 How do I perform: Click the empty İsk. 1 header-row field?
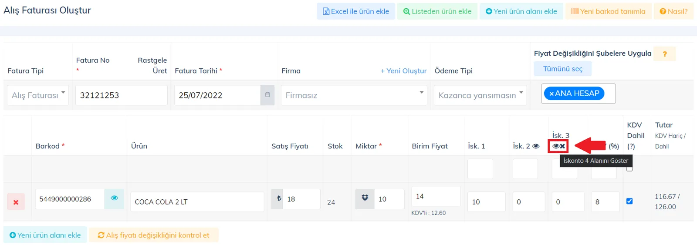point(480,169)
